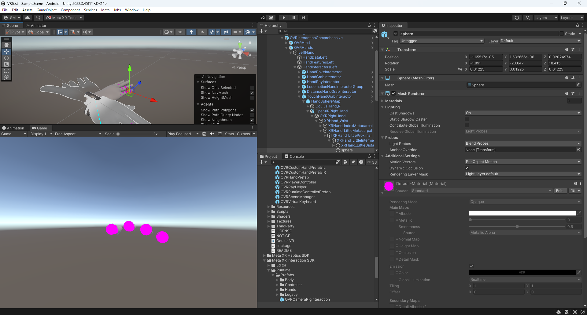Click the Pause button
This screenshot has height=315, width=587.
pos(293,18)
